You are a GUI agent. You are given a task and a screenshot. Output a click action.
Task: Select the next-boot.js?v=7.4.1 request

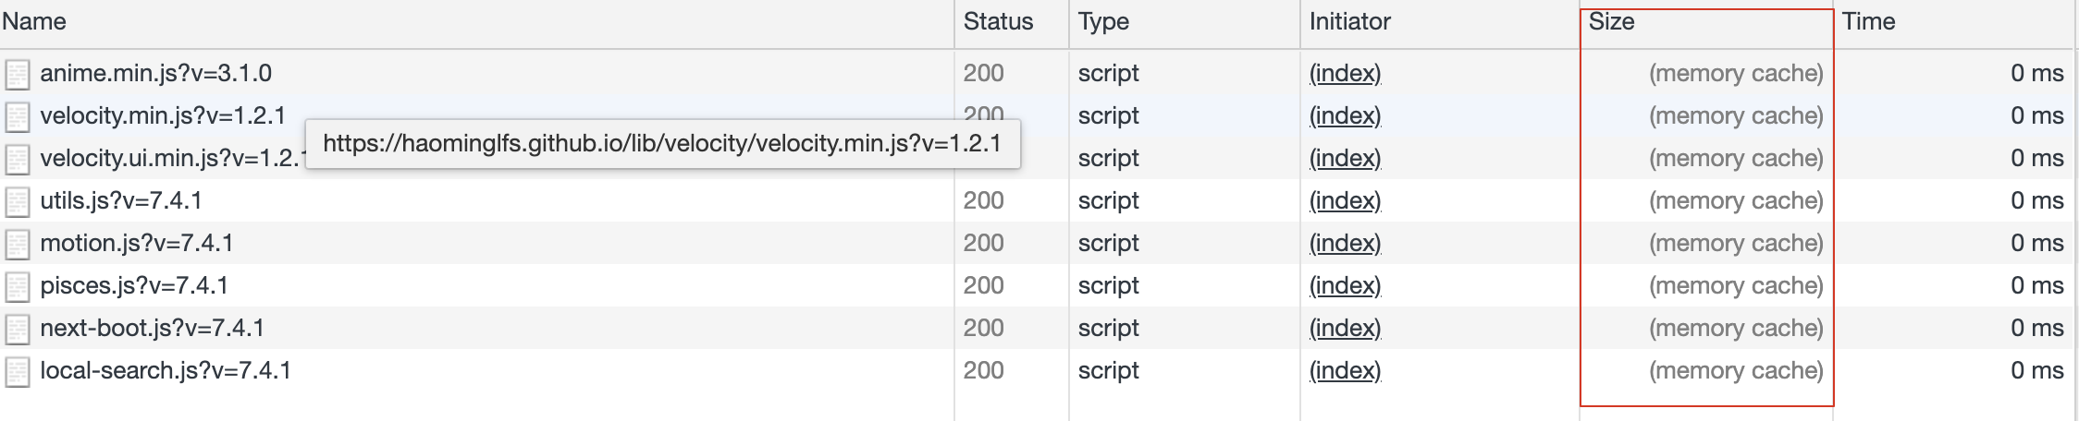coord(1037,328)
